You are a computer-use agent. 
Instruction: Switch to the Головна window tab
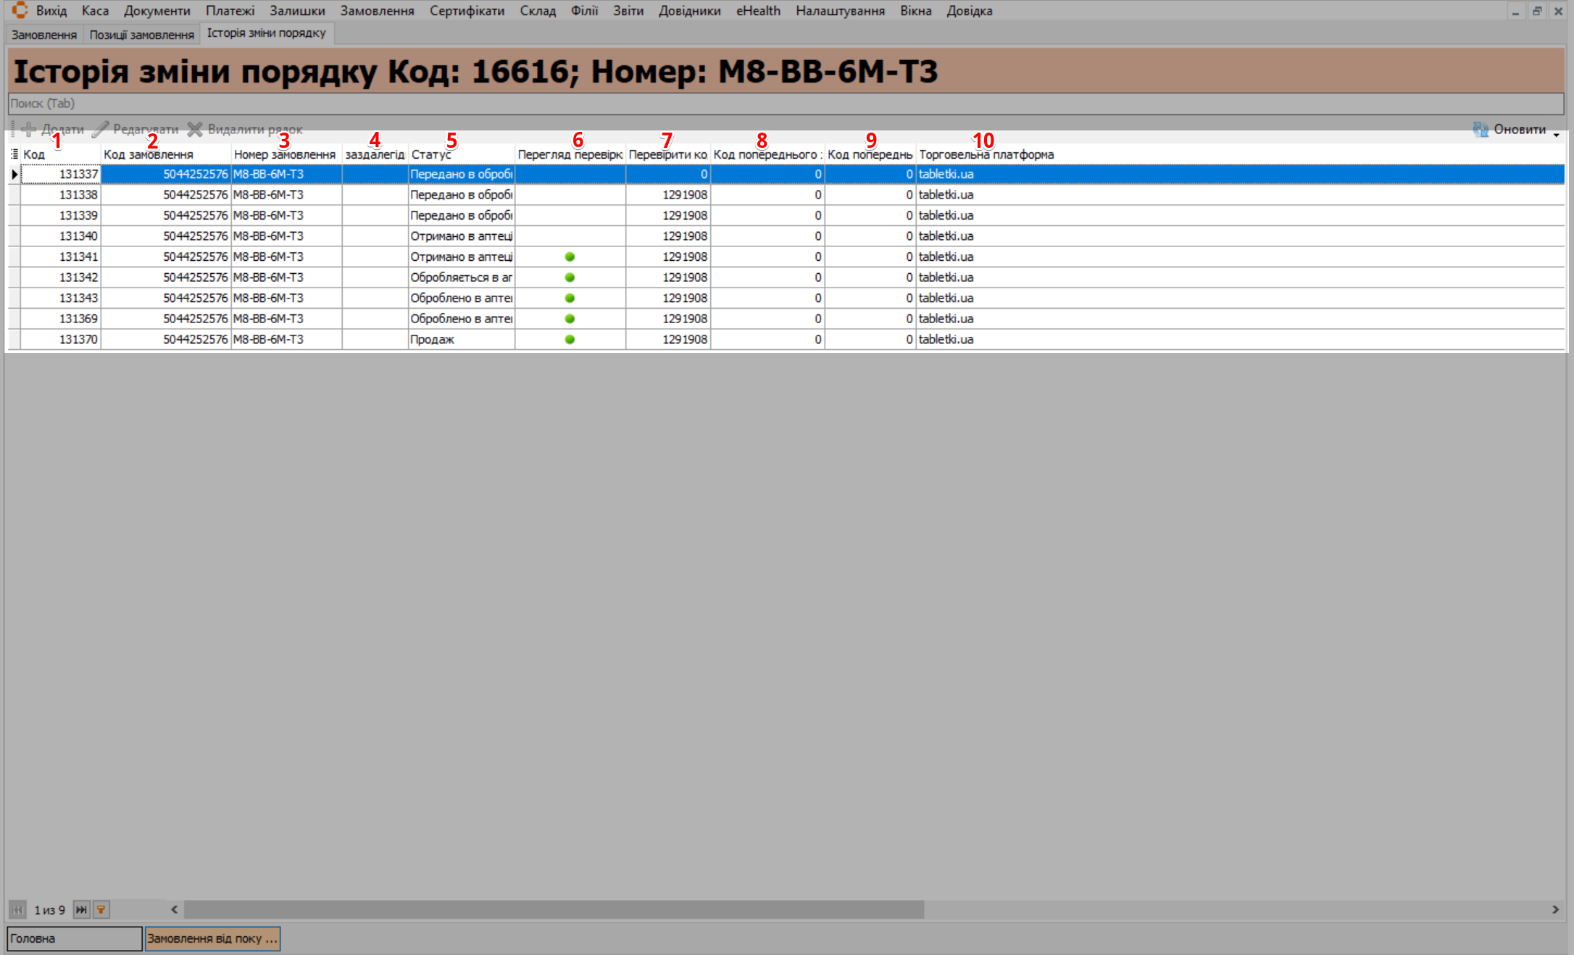74,938
